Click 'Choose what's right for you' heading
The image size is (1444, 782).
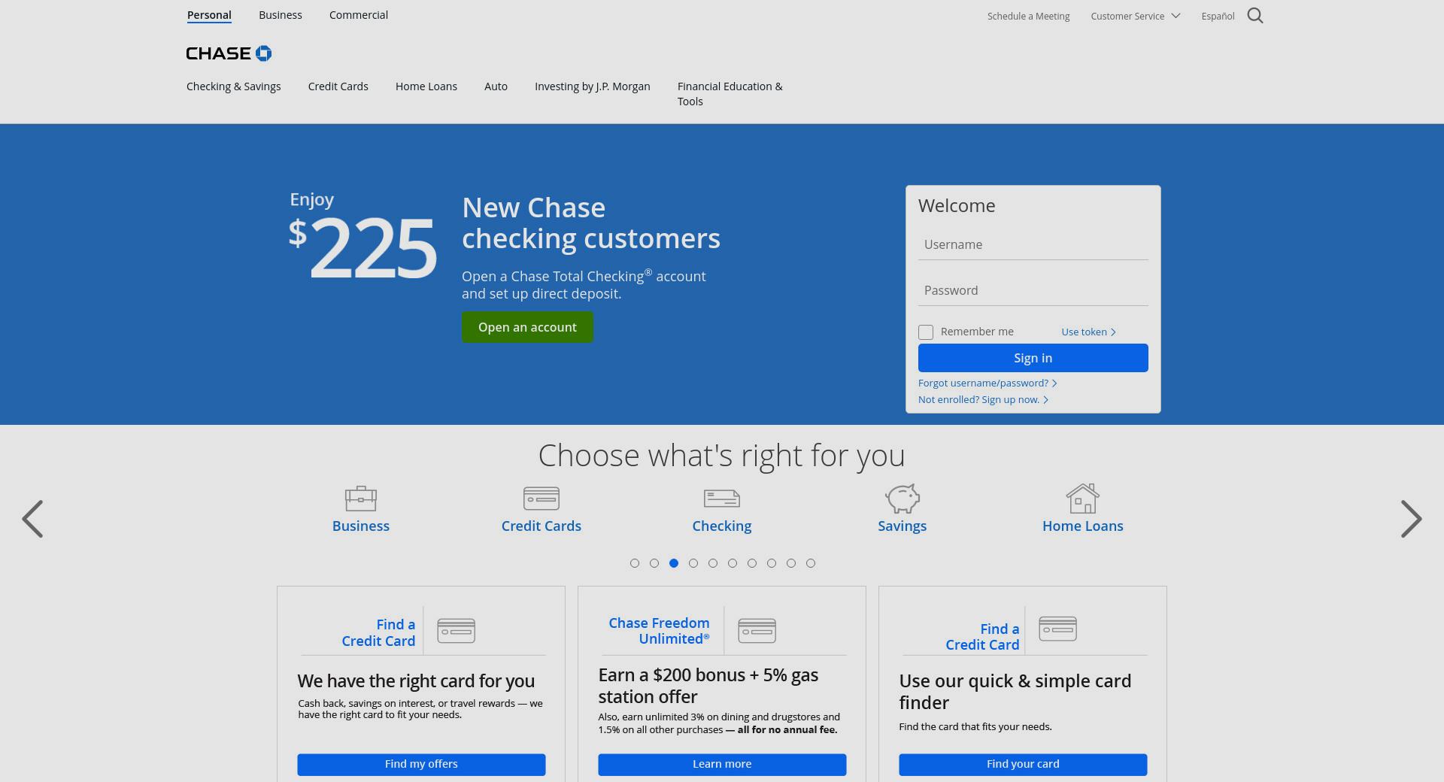(x=722, y=456)
